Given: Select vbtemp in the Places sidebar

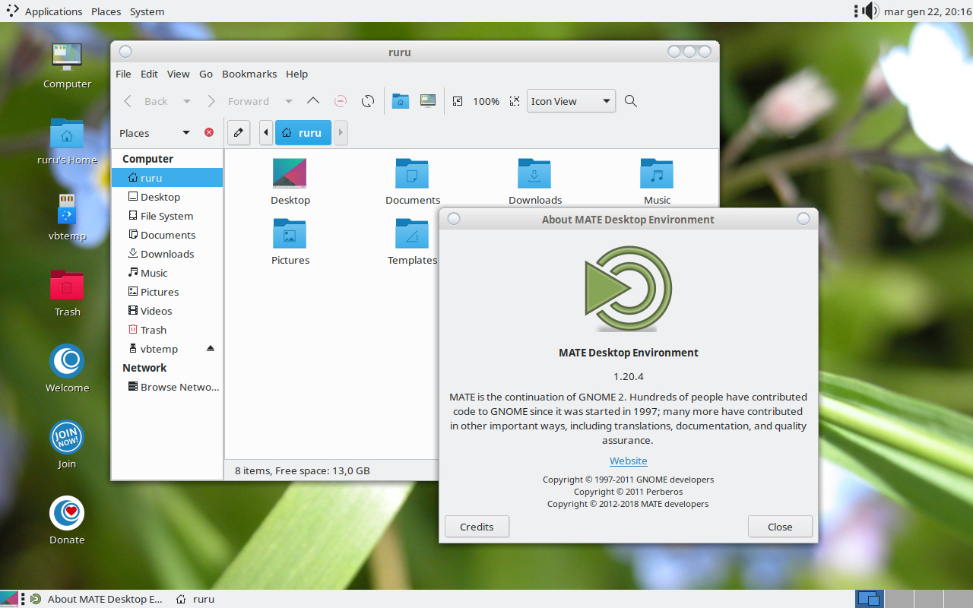Looking at the screenshot, I should tap(167, 349).
